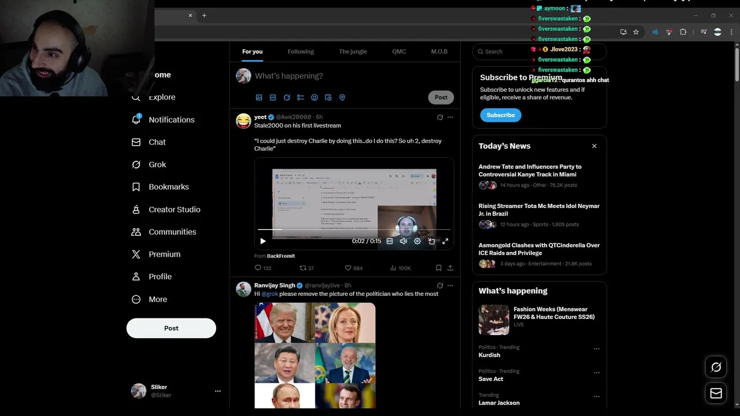Share yeet's post
Image resolution: width=740 pixels, height=416 pixels.
pos(450,268)
